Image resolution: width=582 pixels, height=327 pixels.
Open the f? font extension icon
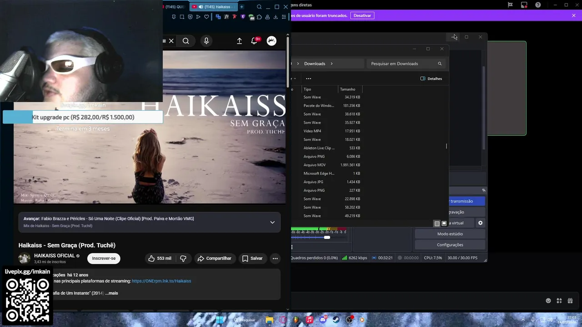[x=226, y=17]
